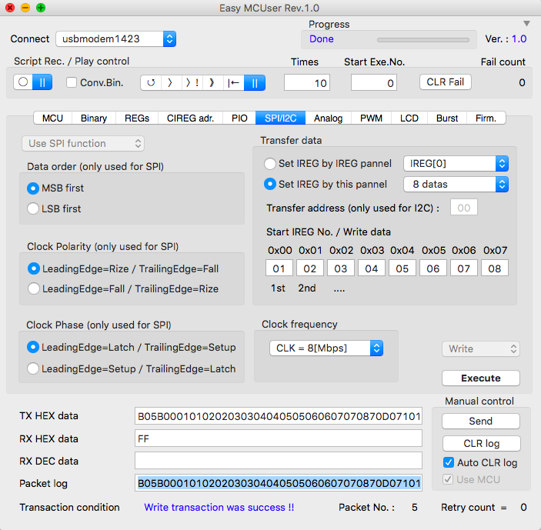
Task: Switch to the PWM tab
Action: coord(371,118)
